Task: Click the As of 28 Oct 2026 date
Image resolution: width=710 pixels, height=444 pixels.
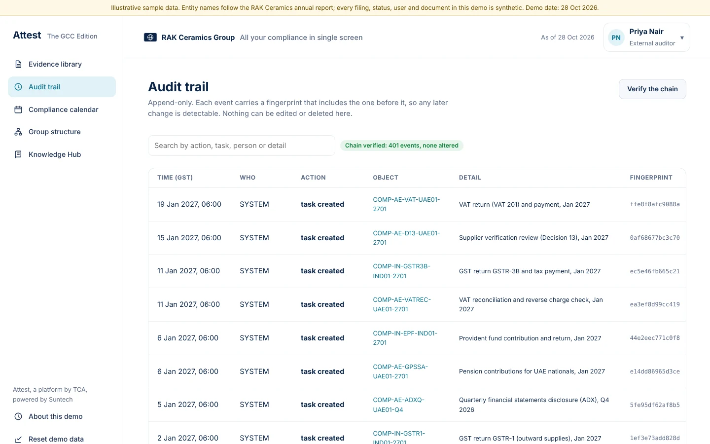Action: [x=568, y=37]
